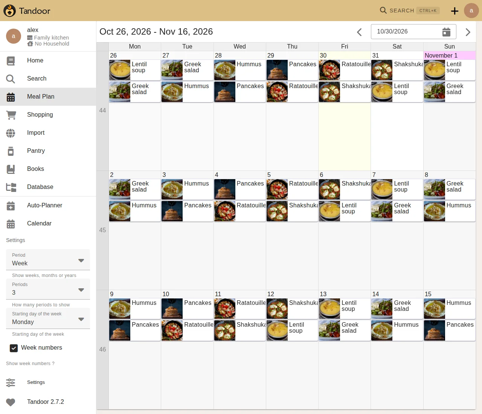The image size is (482, 414).
Task: Click the 10/30/2026 date input field
Action: click(413, 32)
